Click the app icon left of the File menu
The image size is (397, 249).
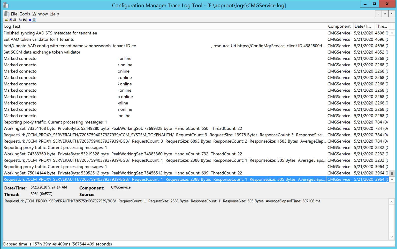point(6,14)
